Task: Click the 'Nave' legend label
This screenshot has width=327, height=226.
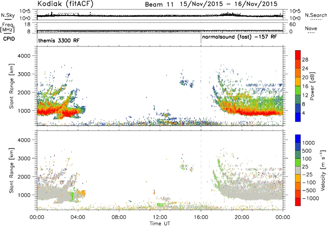Action: pos(311,29)
